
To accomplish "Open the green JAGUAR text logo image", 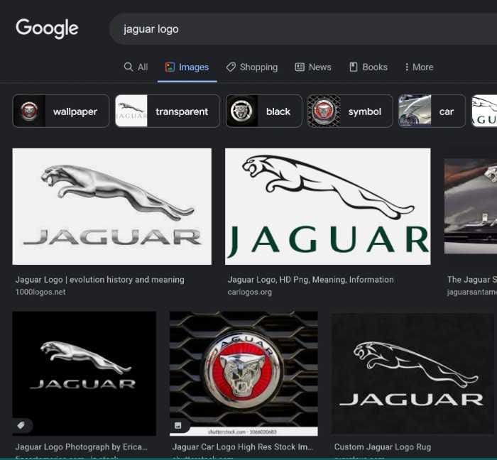I will [x=327, y=207].
